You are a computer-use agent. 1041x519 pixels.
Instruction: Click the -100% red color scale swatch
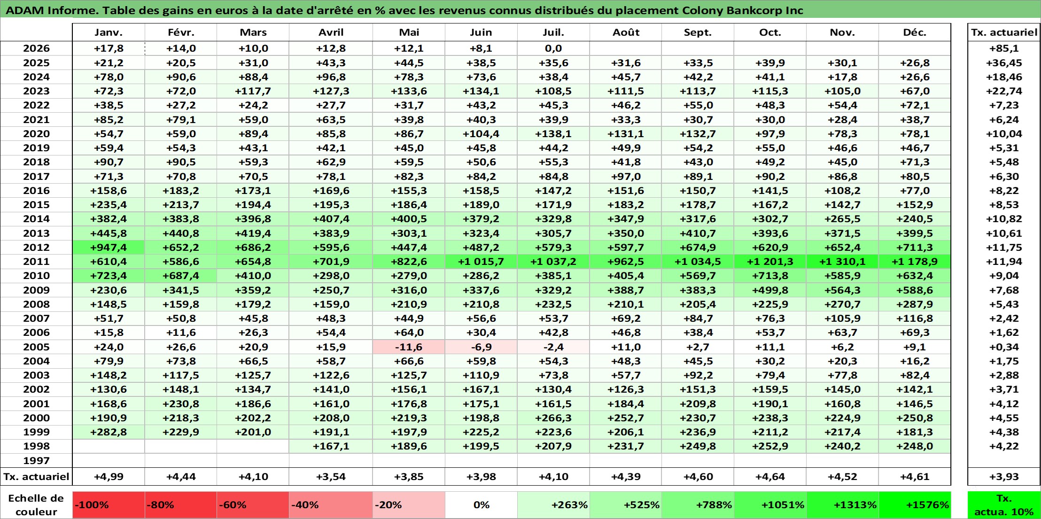[x=109, y=505]
